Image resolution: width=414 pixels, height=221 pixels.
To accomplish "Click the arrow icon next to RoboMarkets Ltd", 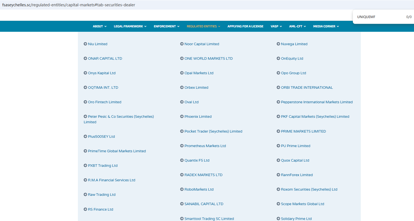I will (x=182, y=189).
